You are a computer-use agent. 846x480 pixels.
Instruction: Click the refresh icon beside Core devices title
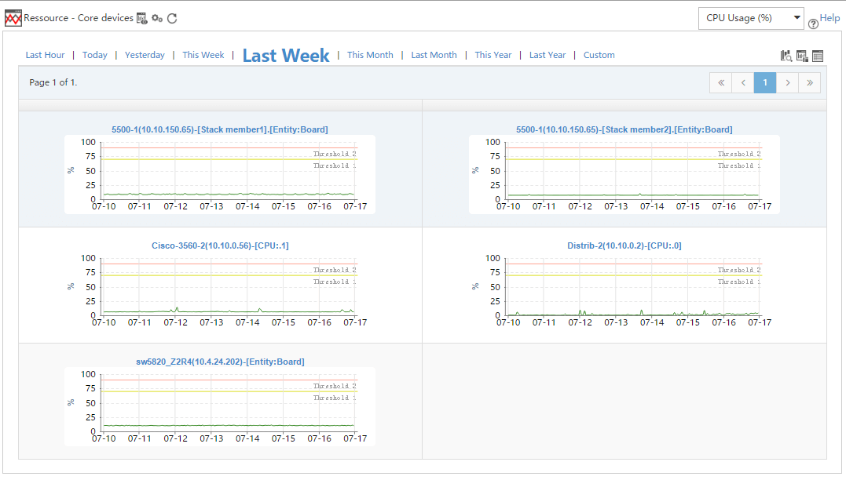(172, 18)
